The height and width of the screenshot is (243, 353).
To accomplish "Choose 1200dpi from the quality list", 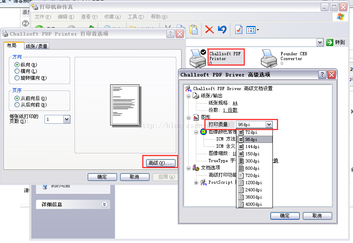I will [254, 183].
